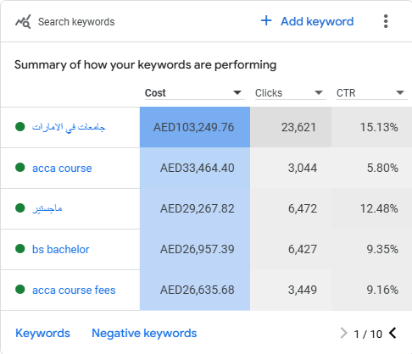Viewport: 412px width, 354px height.
Task: Open keyword acca course fees
Action: pos(74,290)
